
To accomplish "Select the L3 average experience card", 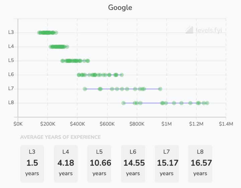I will click(32, 163).
